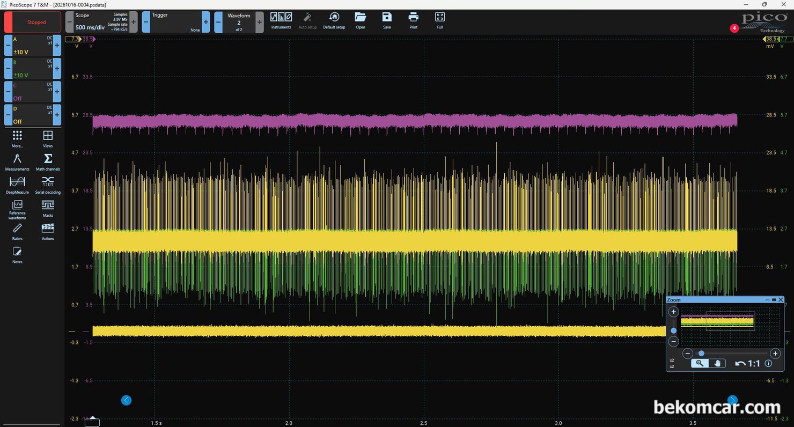The height and width of the screenshot is (427, 794).
Task: Restore the Default setup
Action: pyautogui.click(x=334, y=20)
